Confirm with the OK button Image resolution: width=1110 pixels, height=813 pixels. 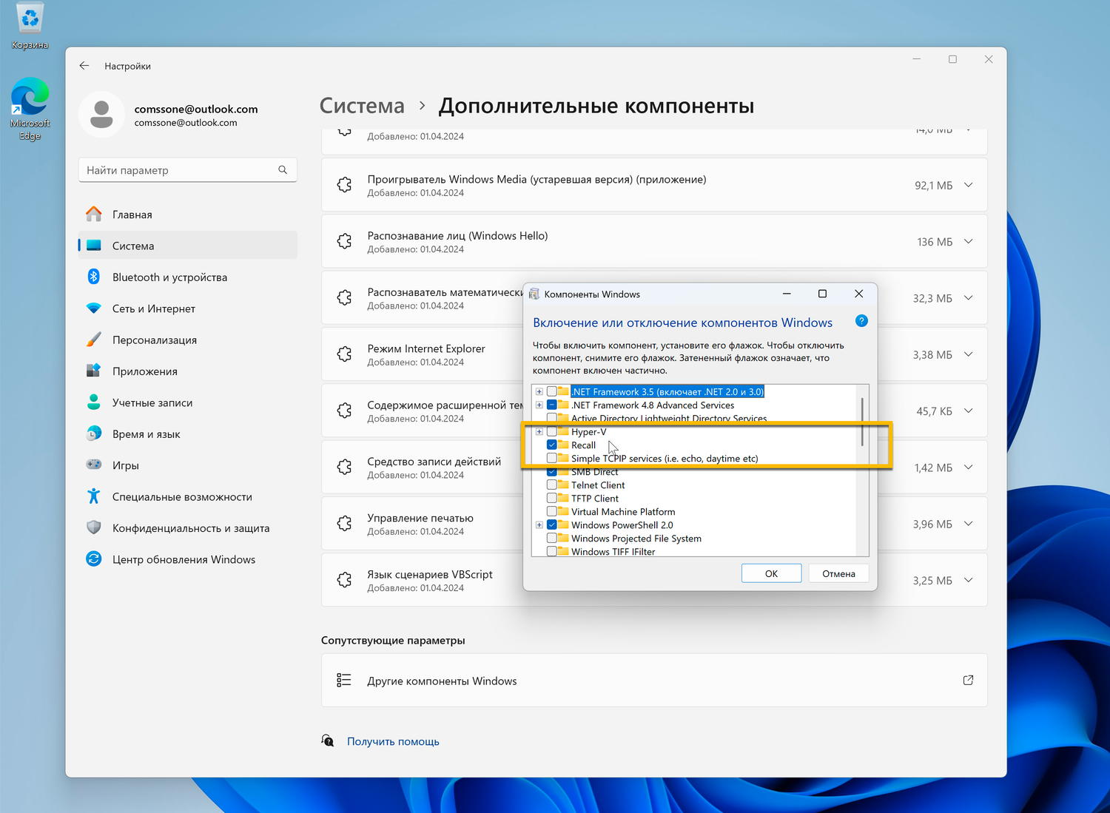771,573
